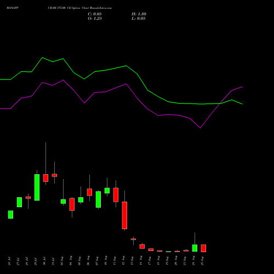Click the low value "L: 0.05"
This screenshot has width=274, height=274.
pos(139,19)
